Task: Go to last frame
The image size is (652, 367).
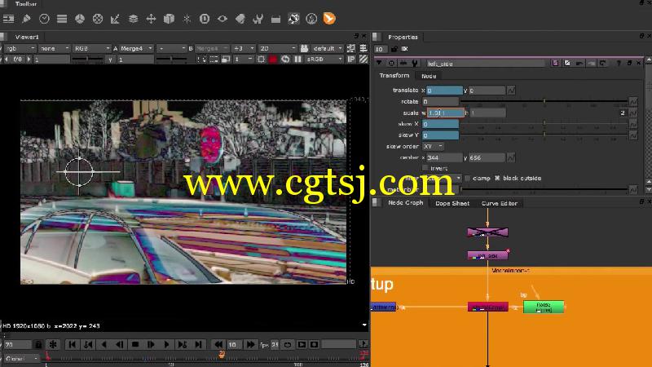Action: [198, 344]
